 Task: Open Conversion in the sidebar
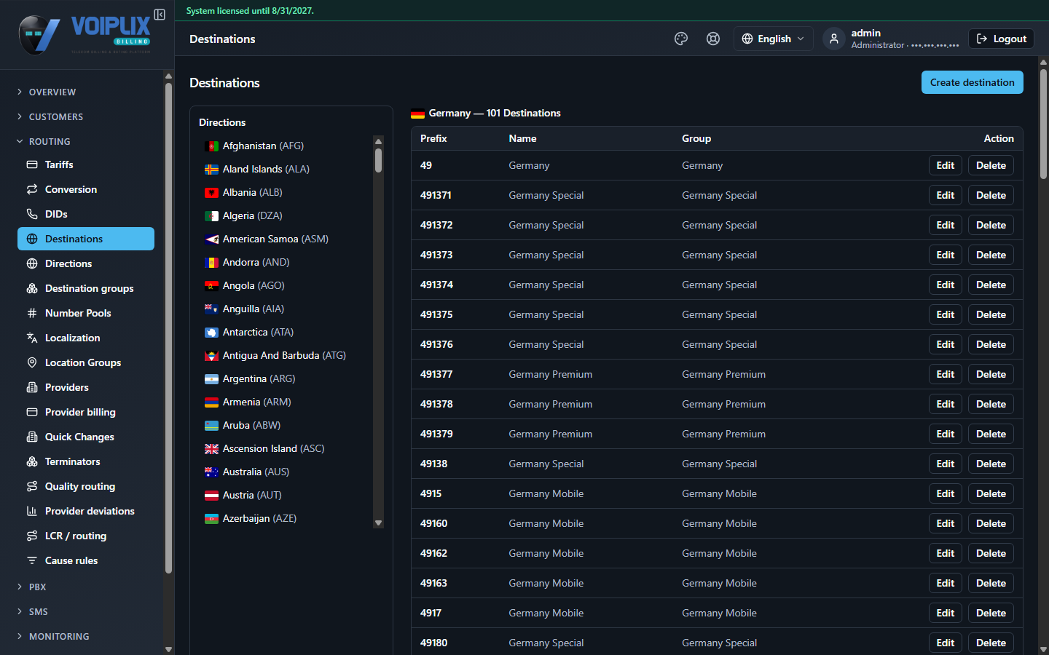pyautogui.click(x=86, y=189)
